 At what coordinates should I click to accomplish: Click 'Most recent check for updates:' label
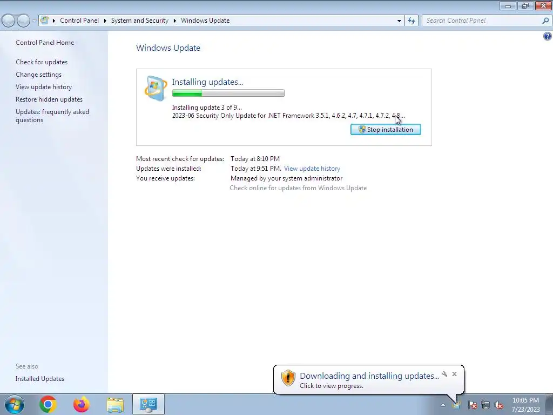pos(180,159)
